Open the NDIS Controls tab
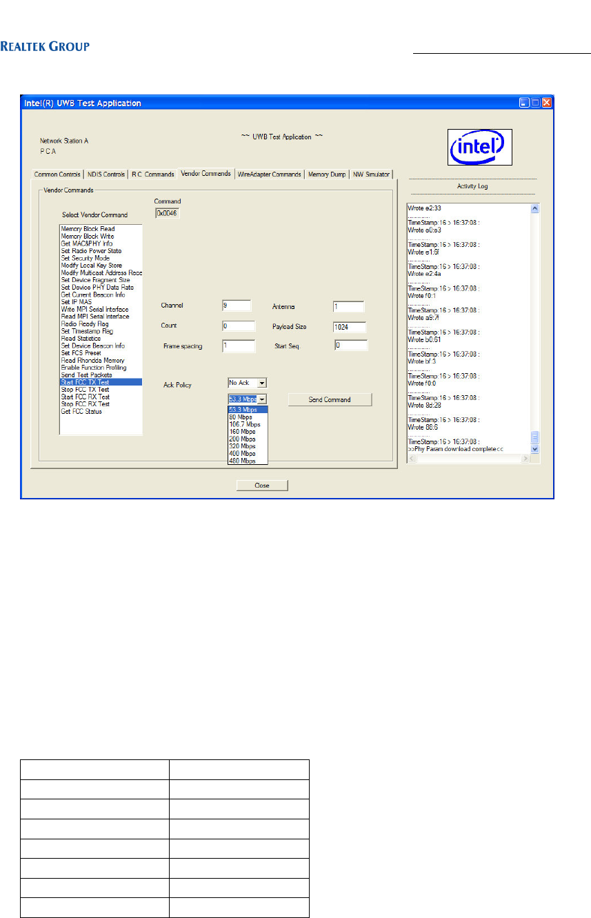The height and width of the screenshot is (918, 591). pyautogui.click(x=106, y=174)
